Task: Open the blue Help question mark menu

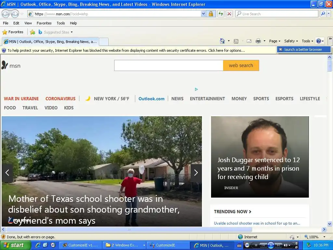Action: tap(320, 41)
